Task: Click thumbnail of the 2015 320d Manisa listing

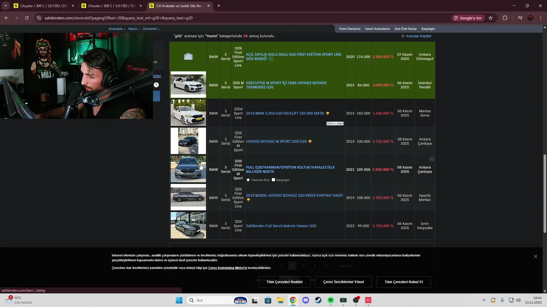Action: point(188,113)
